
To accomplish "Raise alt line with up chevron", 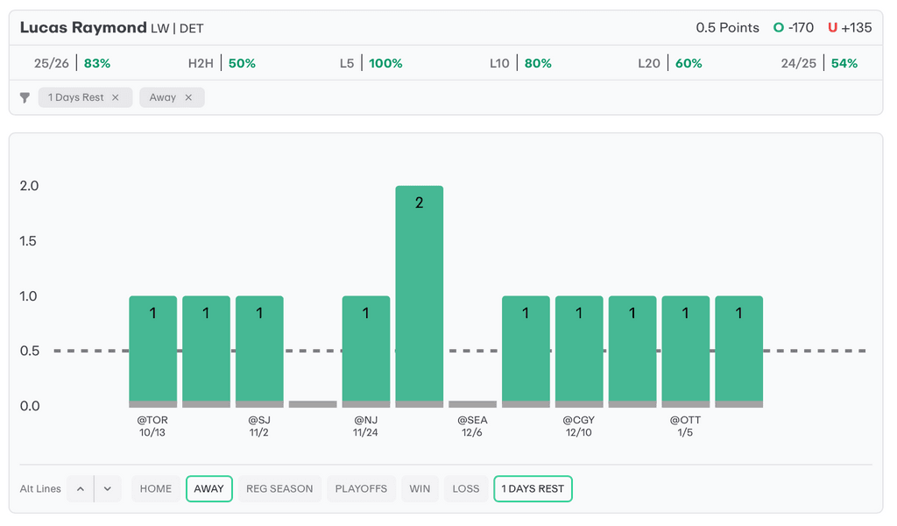I will click(x=81, y=488).
